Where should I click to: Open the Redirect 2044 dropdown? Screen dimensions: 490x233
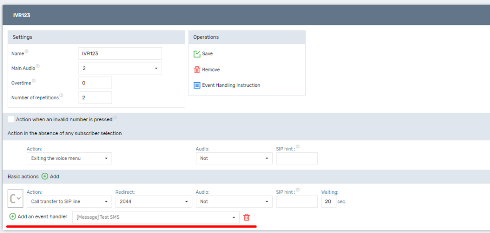pos(153,201)
